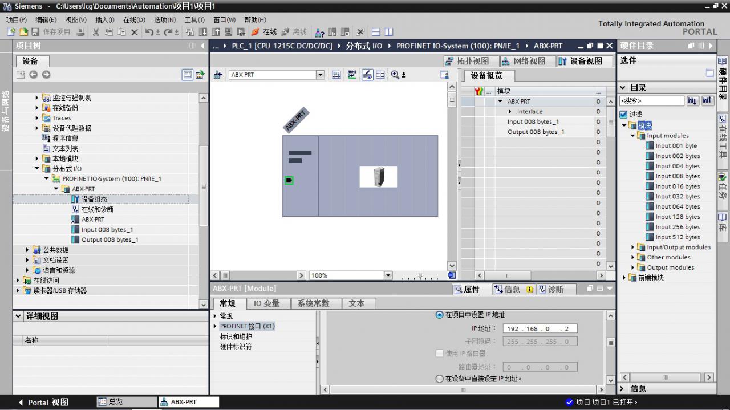The height and width of the screenshot is (410, 730).
Task: Select Input 256 bytes in the catalog
Action: 677,227
